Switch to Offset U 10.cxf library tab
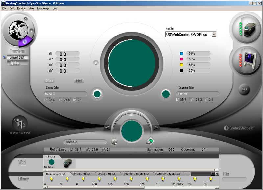 pos(107,174)
